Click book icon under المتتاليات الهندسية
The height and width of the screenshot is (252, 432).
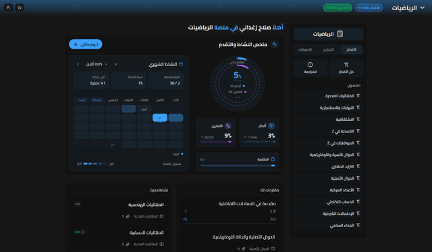[162, 216]
